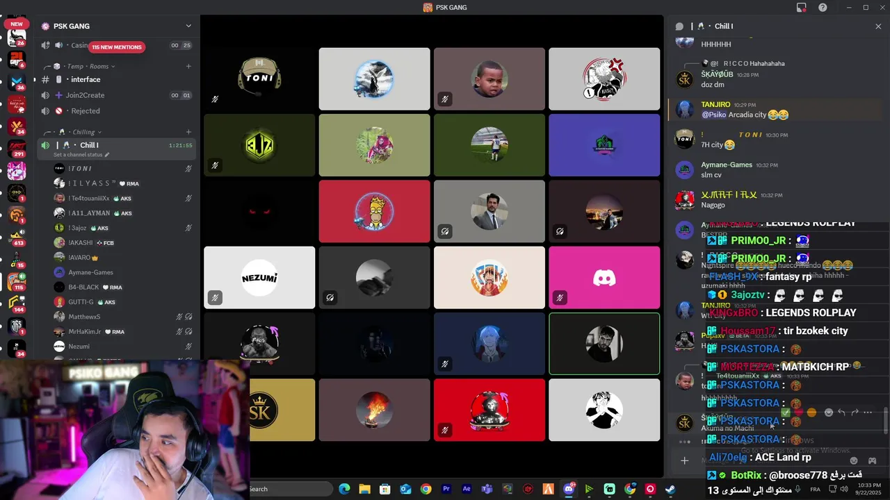Click Set a channel status
Viewport: 890px width, 500px height.
81,155
